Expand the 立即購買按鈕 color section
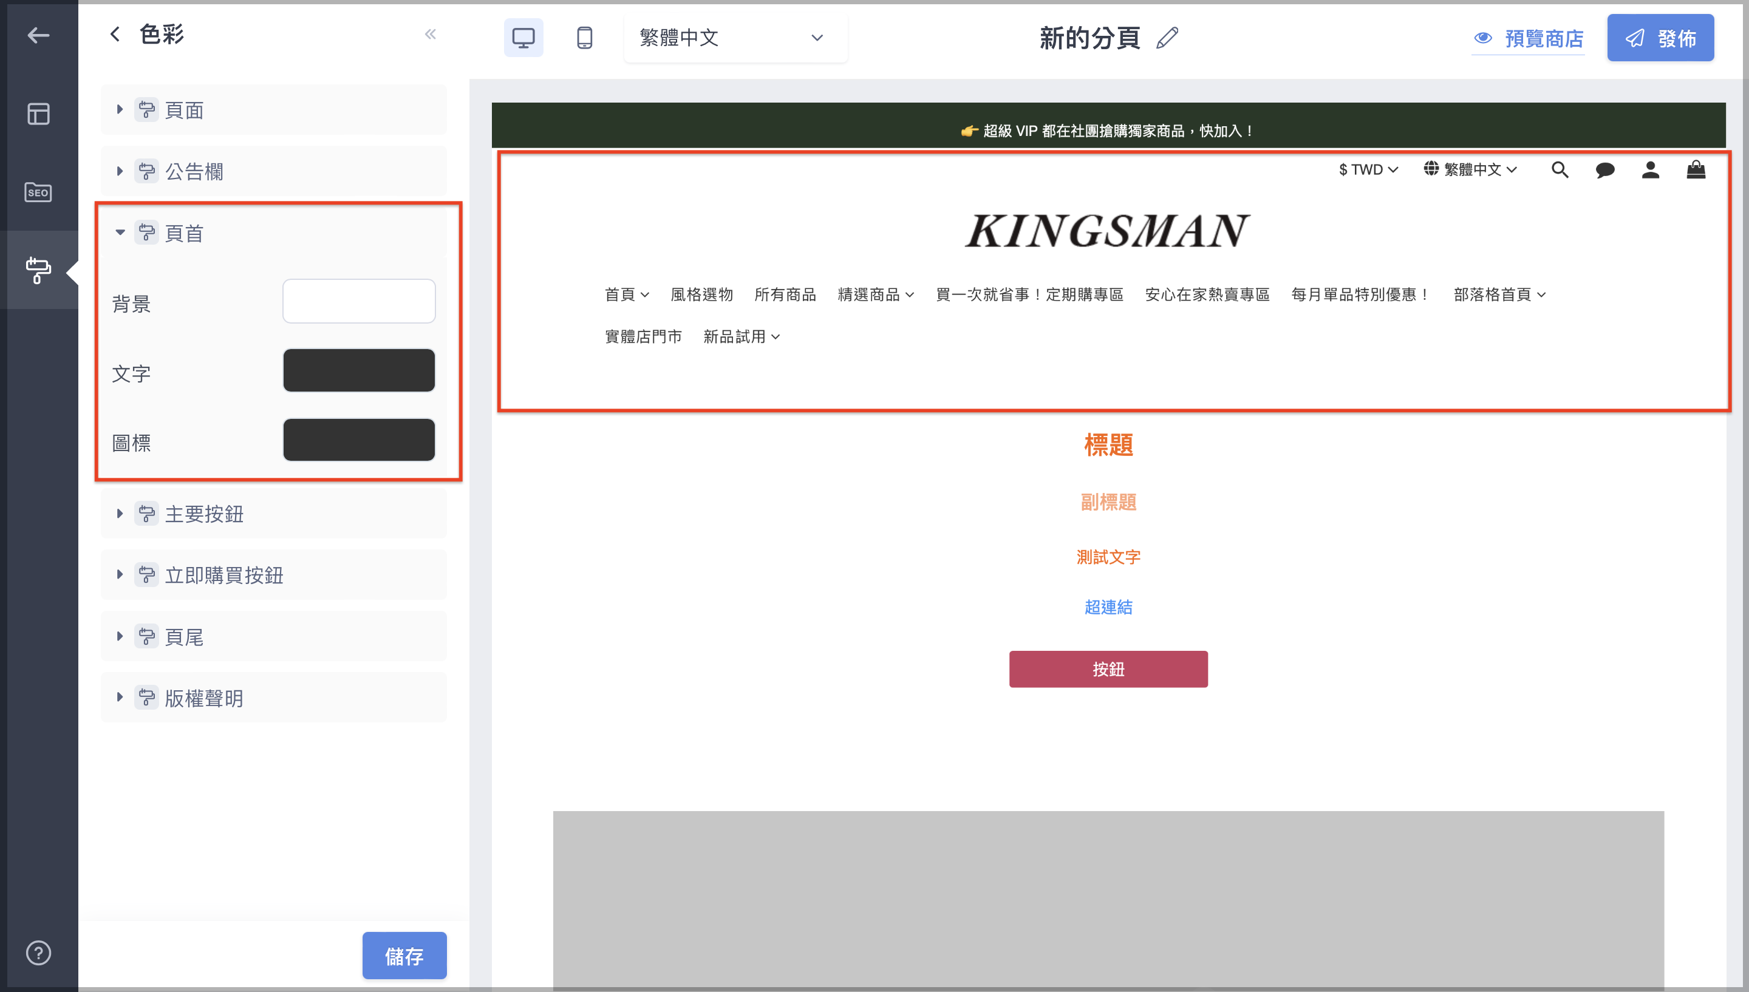The height and width of the screenshot is (992, 1749). (274, 574)
